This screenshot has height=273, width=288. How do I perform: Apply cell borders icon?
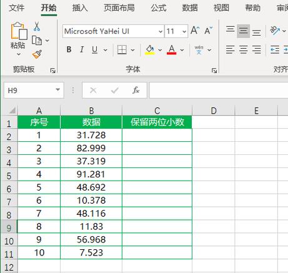(122, 50)
